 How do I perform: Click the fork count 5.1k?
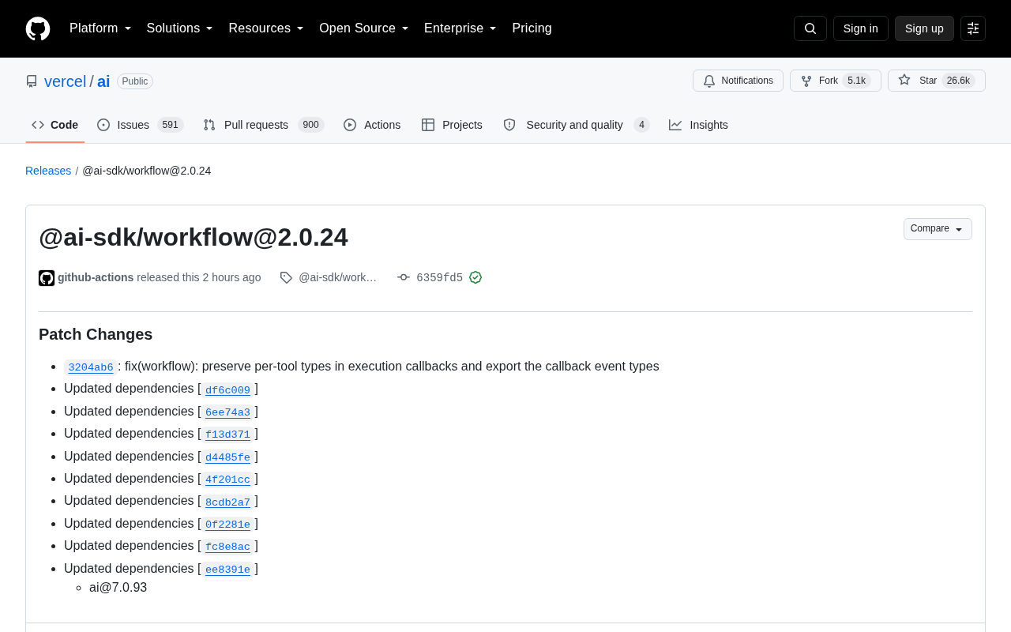pos(856,81)
